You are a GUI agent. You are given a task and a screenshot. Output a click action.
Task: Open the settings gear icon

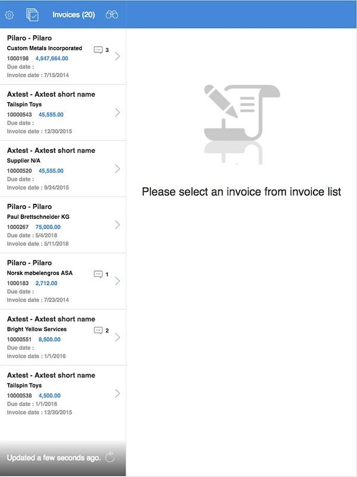tap(10, 15)
